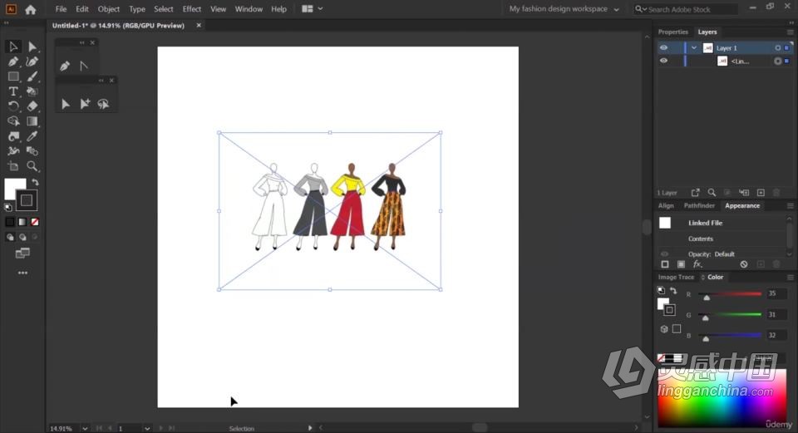Pick a color from the spectrum bar
This screenshot has width=798, height=433.
pyautogui.click(x=720, y=399)
